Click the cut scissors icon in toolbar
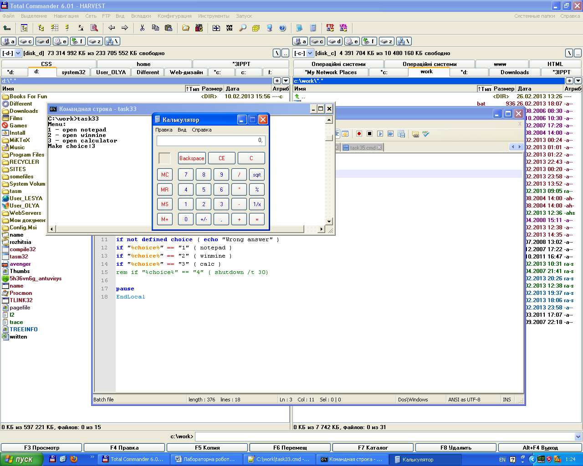 [x=143, y=28]
